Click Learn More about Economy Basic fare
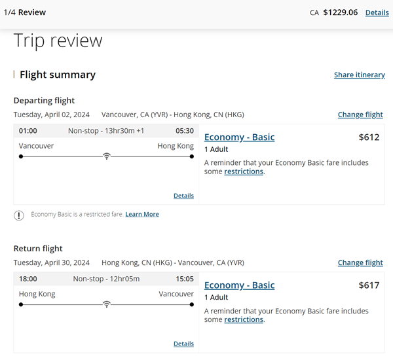The image size is (393, 356). click(142, 215)
